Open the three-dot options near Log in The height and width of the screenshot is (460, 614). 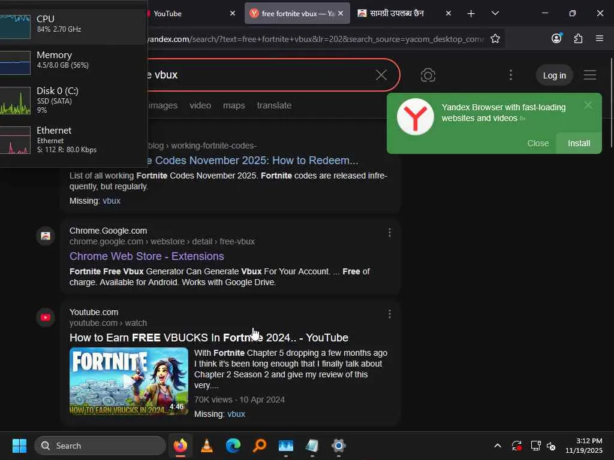pyautogui.click(x=511, y=75)
